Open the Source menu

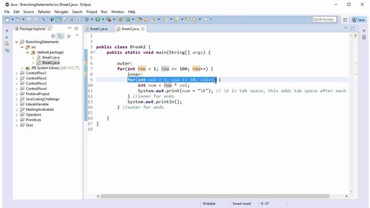coord(28,12)
